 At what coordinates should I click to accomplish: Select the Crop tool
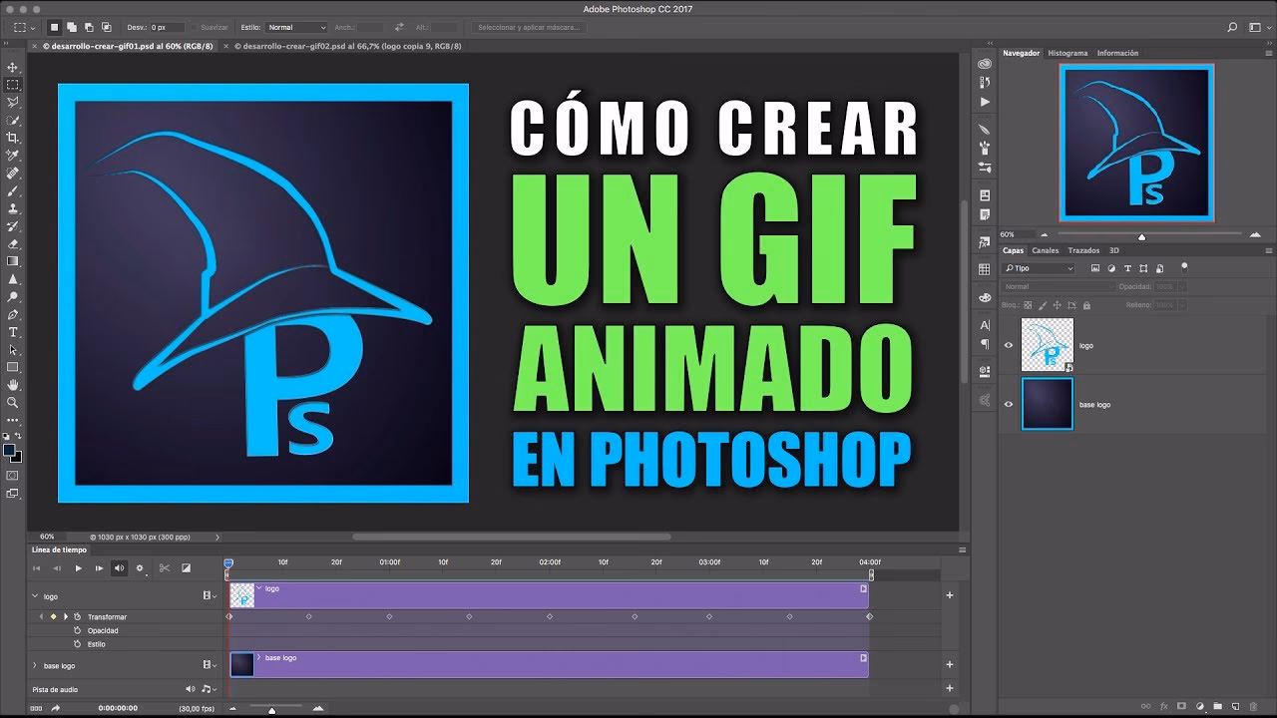pyautogui.click(x=13, y=139)
